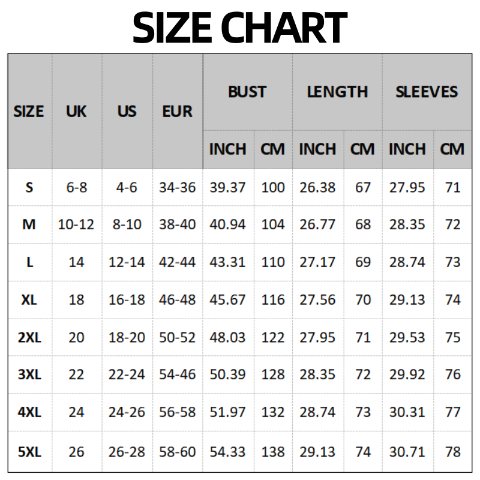Select the SLEEVES header cell
480x480 pixels.
click(427, 92)
